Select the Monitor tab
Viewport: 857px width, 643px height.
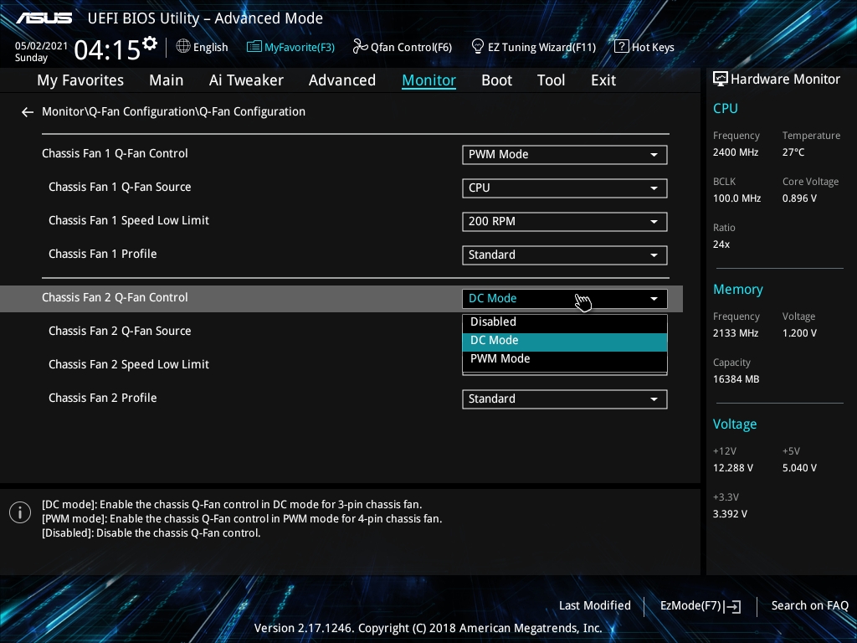coord(429,80)
